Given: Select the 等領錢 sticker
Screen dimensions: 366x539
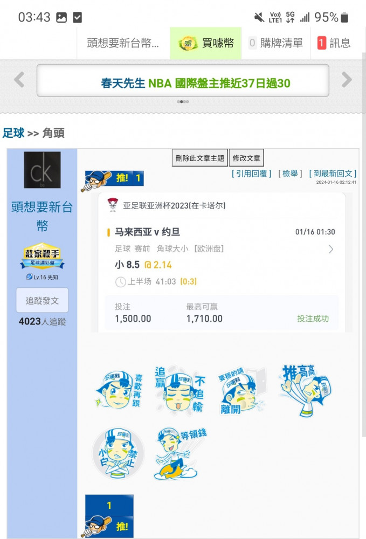Looking at the screenshot, I should [179, 453].
